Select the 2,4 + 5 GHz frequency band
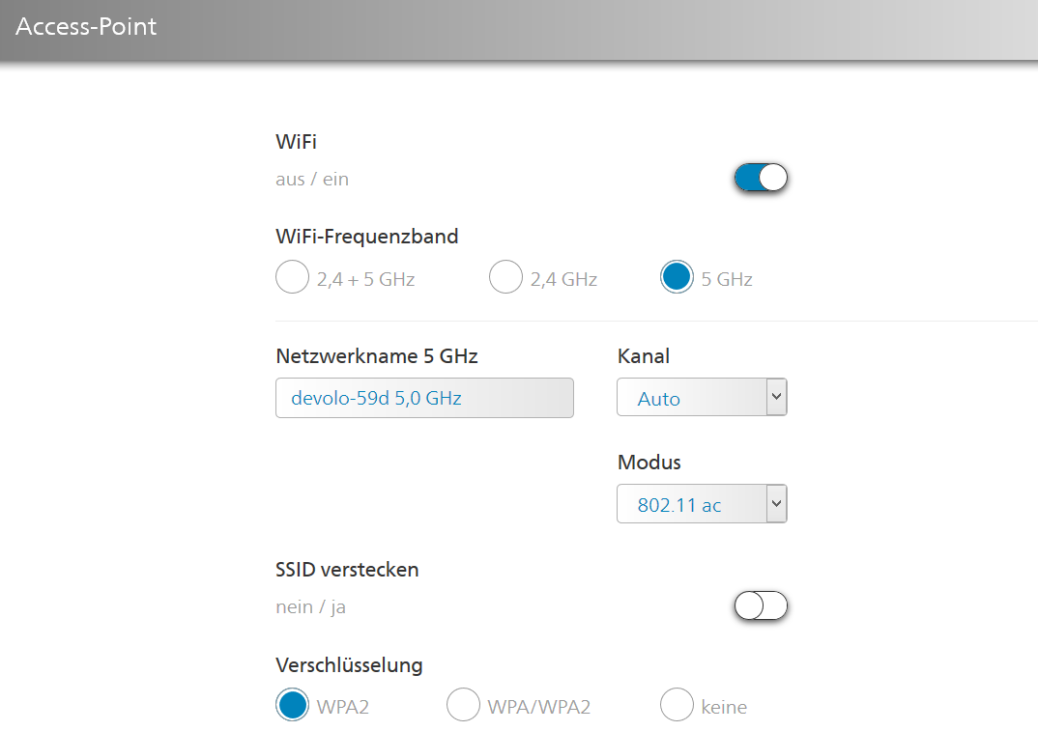Screen dimensions: 1038x731 [x=292, y=276]
